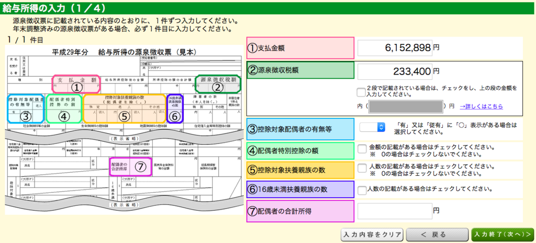This screenshot has width=536, height=243.
Task: Click the ③控除対象配偶者の有無等 label
Action: (300, 129)
